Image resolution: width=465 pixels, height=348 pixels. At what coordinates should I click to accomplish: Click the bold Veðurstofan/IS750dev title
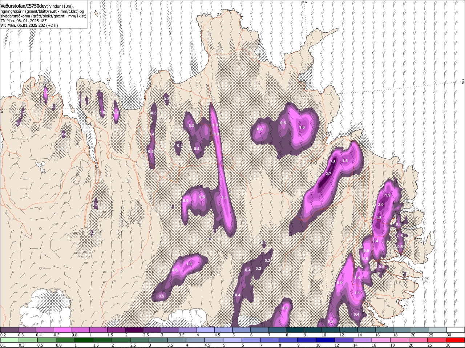[24, 6]
